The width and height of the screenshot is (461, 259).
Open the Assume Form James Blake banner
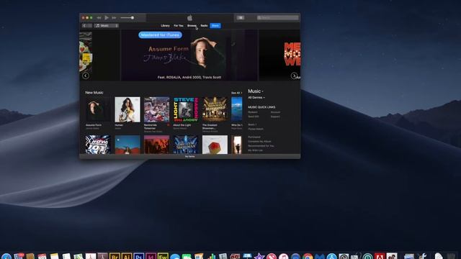189,55
